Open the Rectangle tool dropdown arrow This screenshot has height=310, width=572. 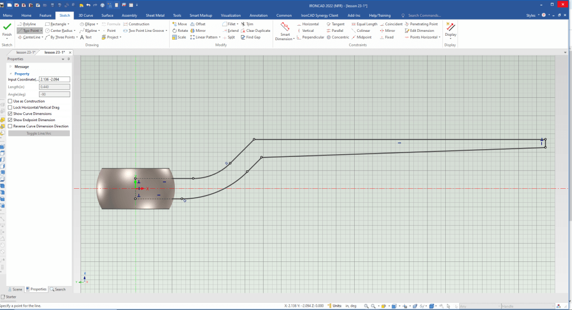click(x=68, y=25)
